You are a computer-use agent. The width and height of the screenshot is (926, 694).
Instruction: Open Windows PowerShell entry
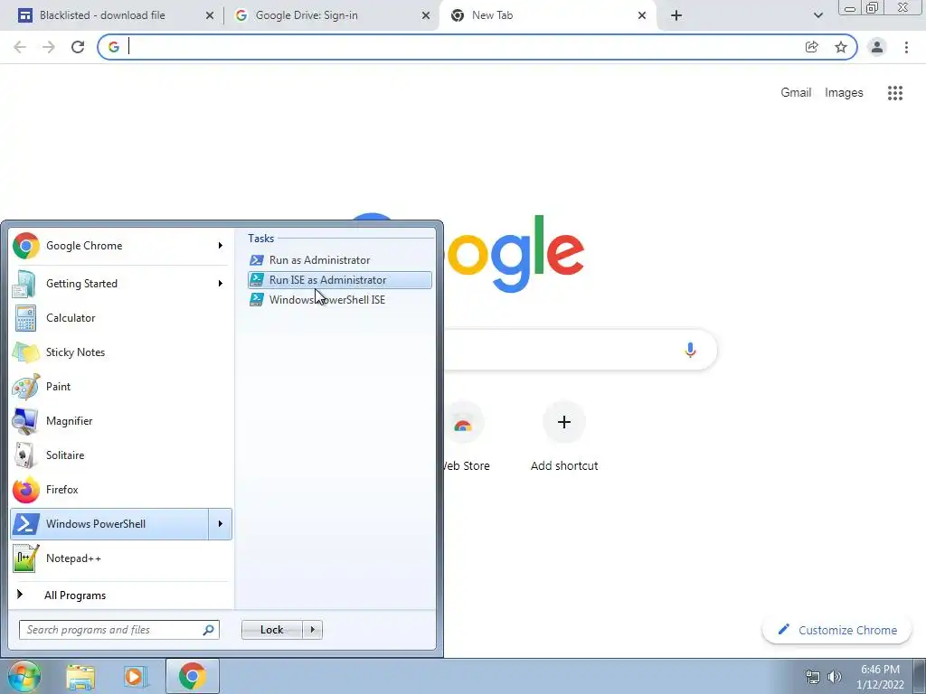pyautogui.click(x=109, y=524)
